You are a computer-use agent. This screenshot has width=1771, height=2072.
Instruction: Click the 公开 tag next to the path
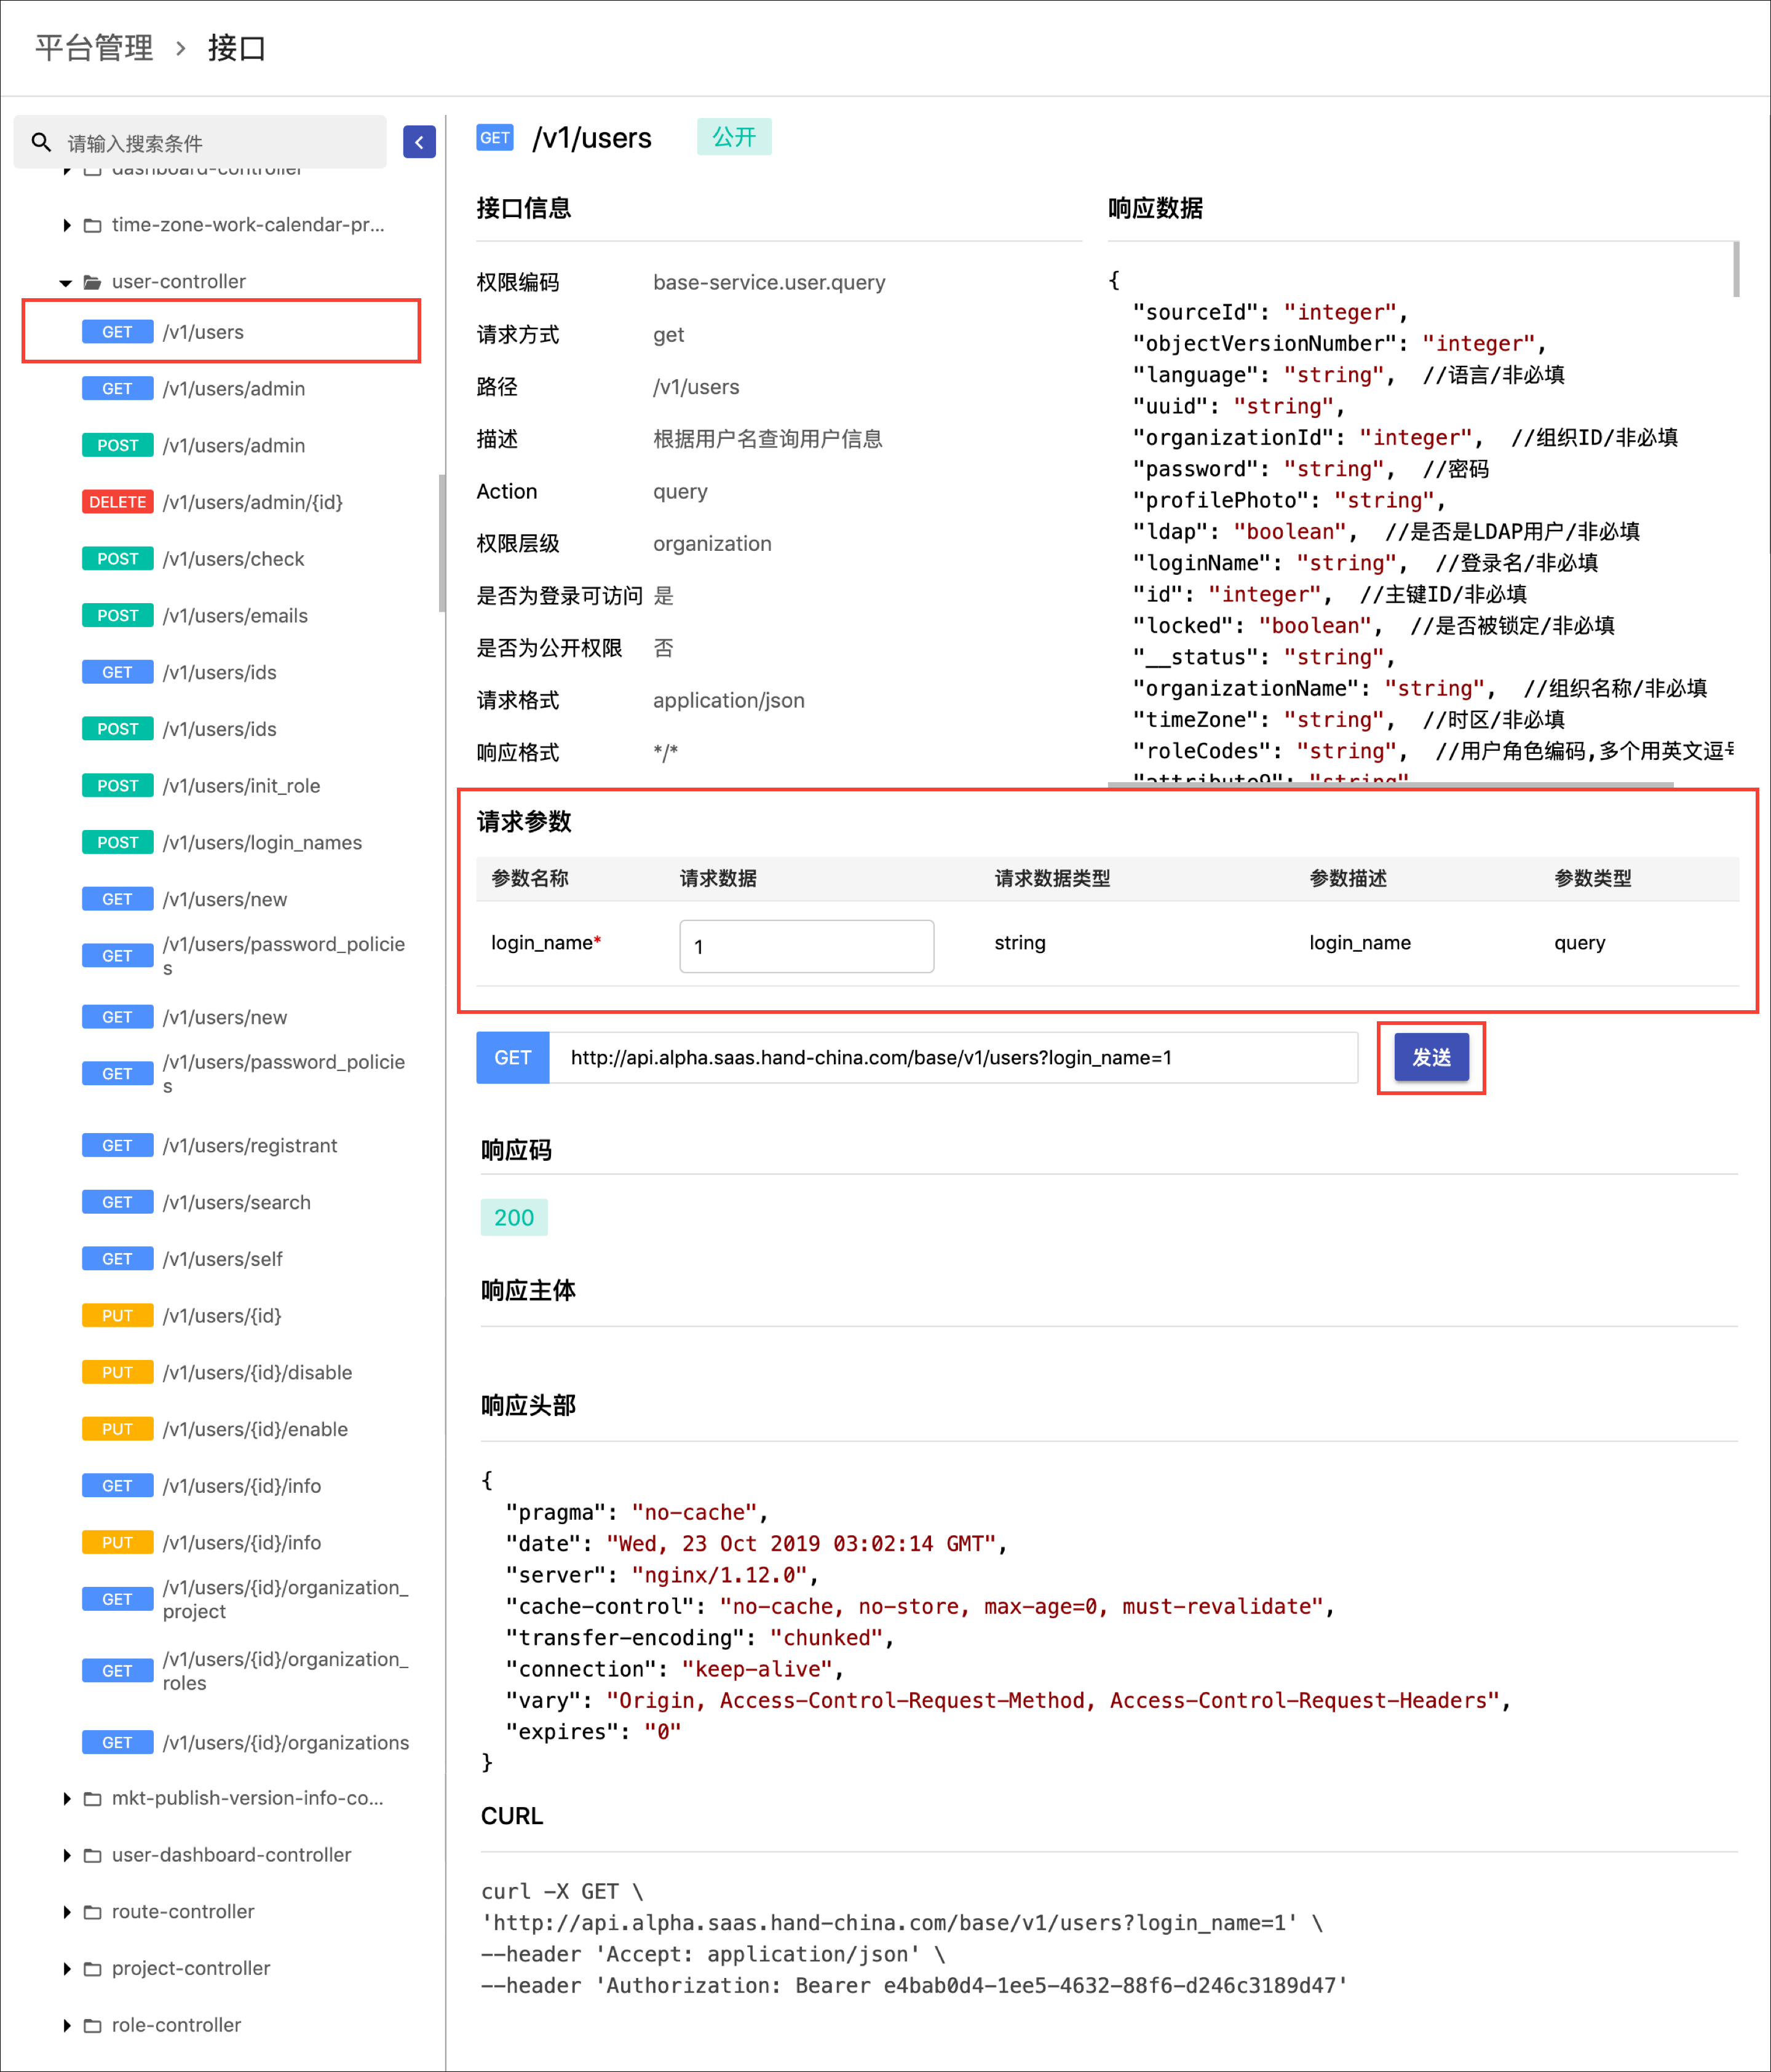734,137
